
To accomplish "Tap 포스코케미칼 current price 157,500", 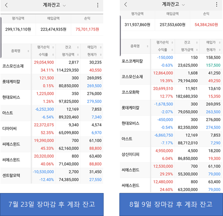I will tap(213, 65).
